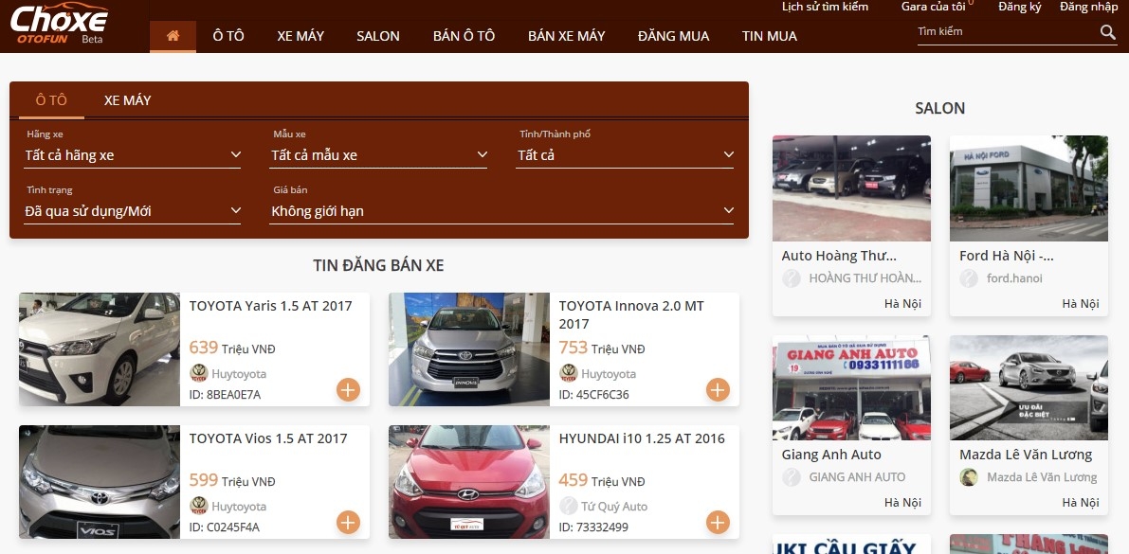Open Gara của tôi link
The width and height of the screenshot is (1129, 554).
point(933,7)
